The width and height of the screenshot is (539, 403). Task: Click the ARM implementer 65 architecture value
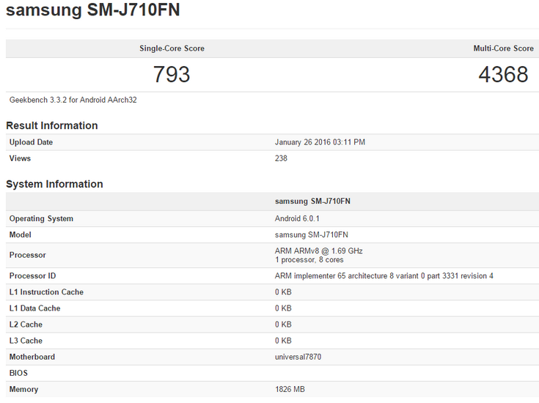pos(384,276)
